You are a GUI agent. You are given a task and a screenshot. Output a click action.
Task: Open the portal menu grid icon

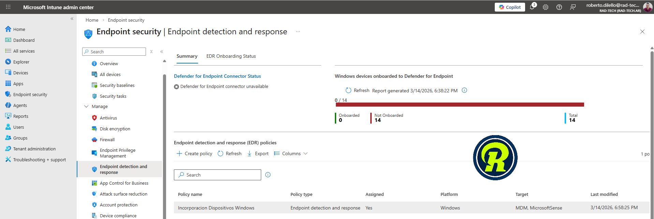pyautogui.click(x=8, y=7)
